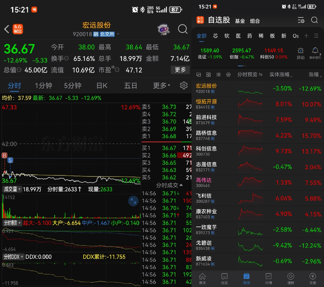Viewport: 324px width, 287px height.
Task: Open 行情 in bottom navigation
Action: tap(268, 279)
